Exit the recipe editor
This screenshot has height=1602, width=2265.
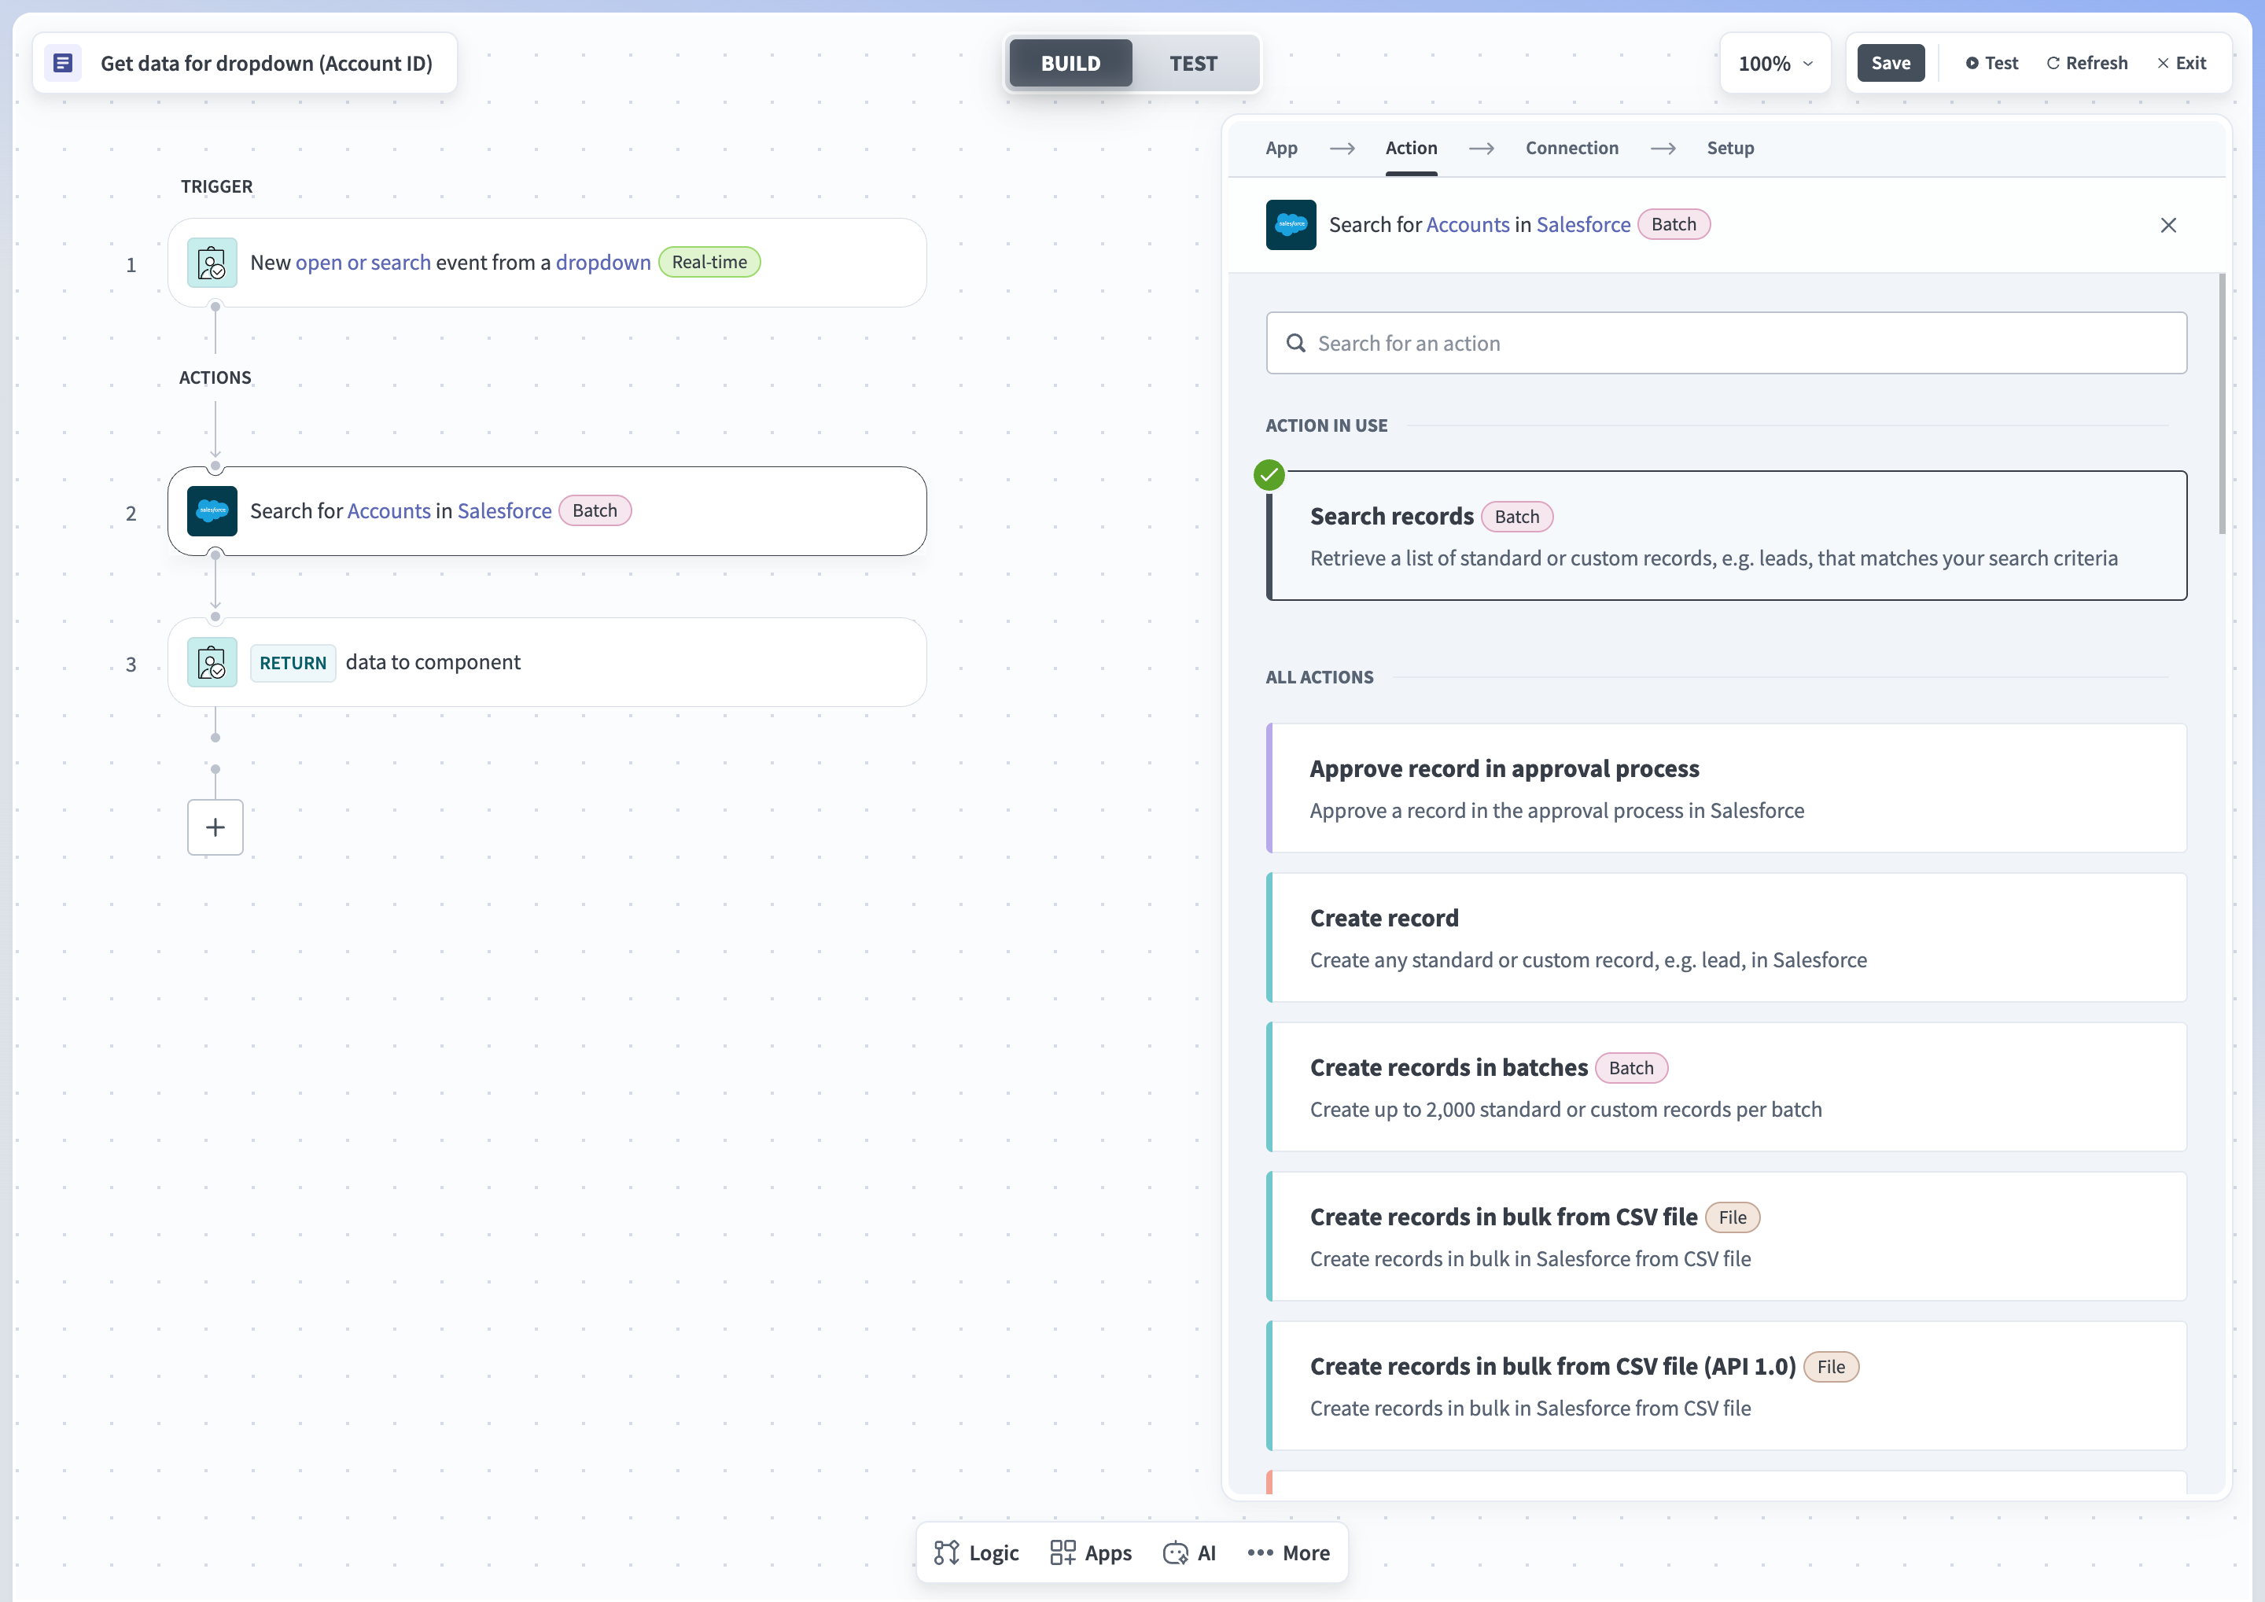point(2181,63)
